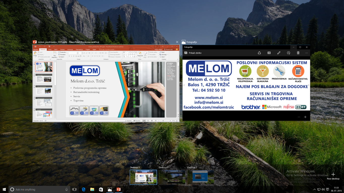The height and width of the screenshot is (193, 344).
Task: Click the Task View button on taskbar
Action: point(74,189)
